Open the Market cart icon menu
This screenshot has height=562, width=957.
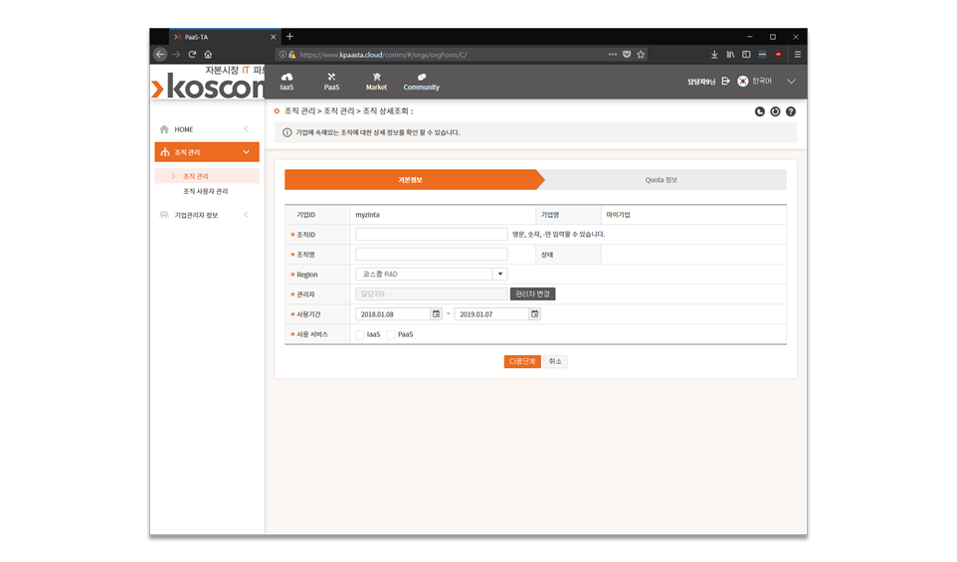click(x=377, y=82)
